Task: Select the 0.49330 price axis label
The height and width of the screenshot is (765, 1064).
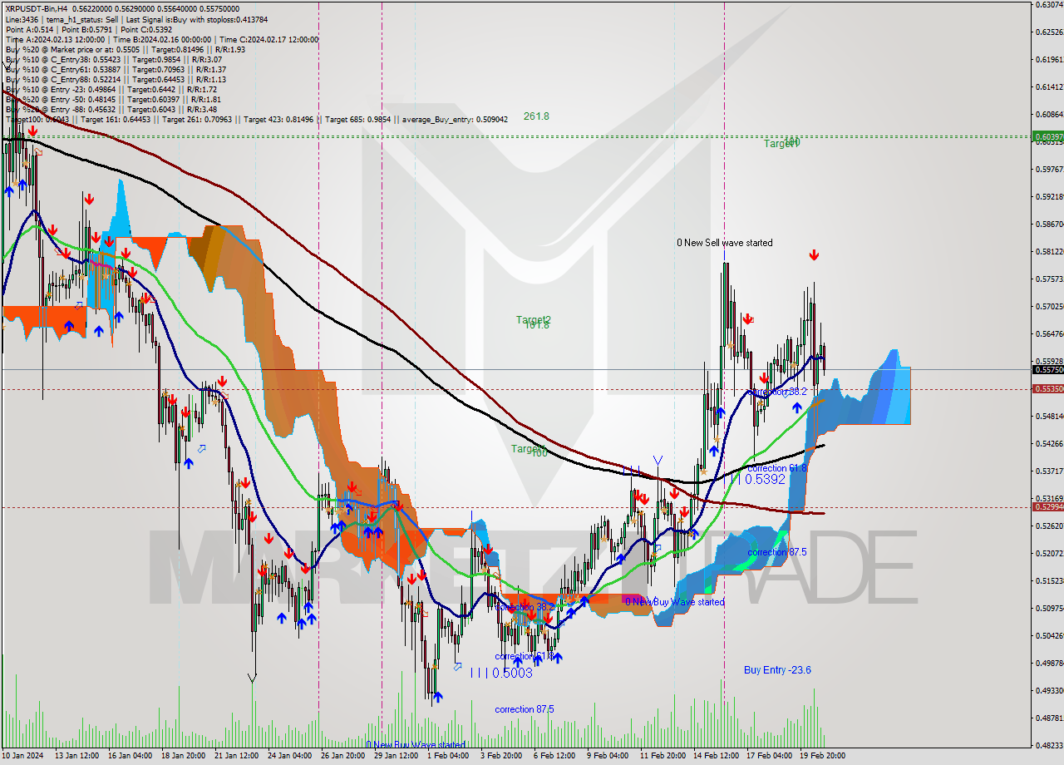Action: pyautogui.click(x=1048, y=691)
